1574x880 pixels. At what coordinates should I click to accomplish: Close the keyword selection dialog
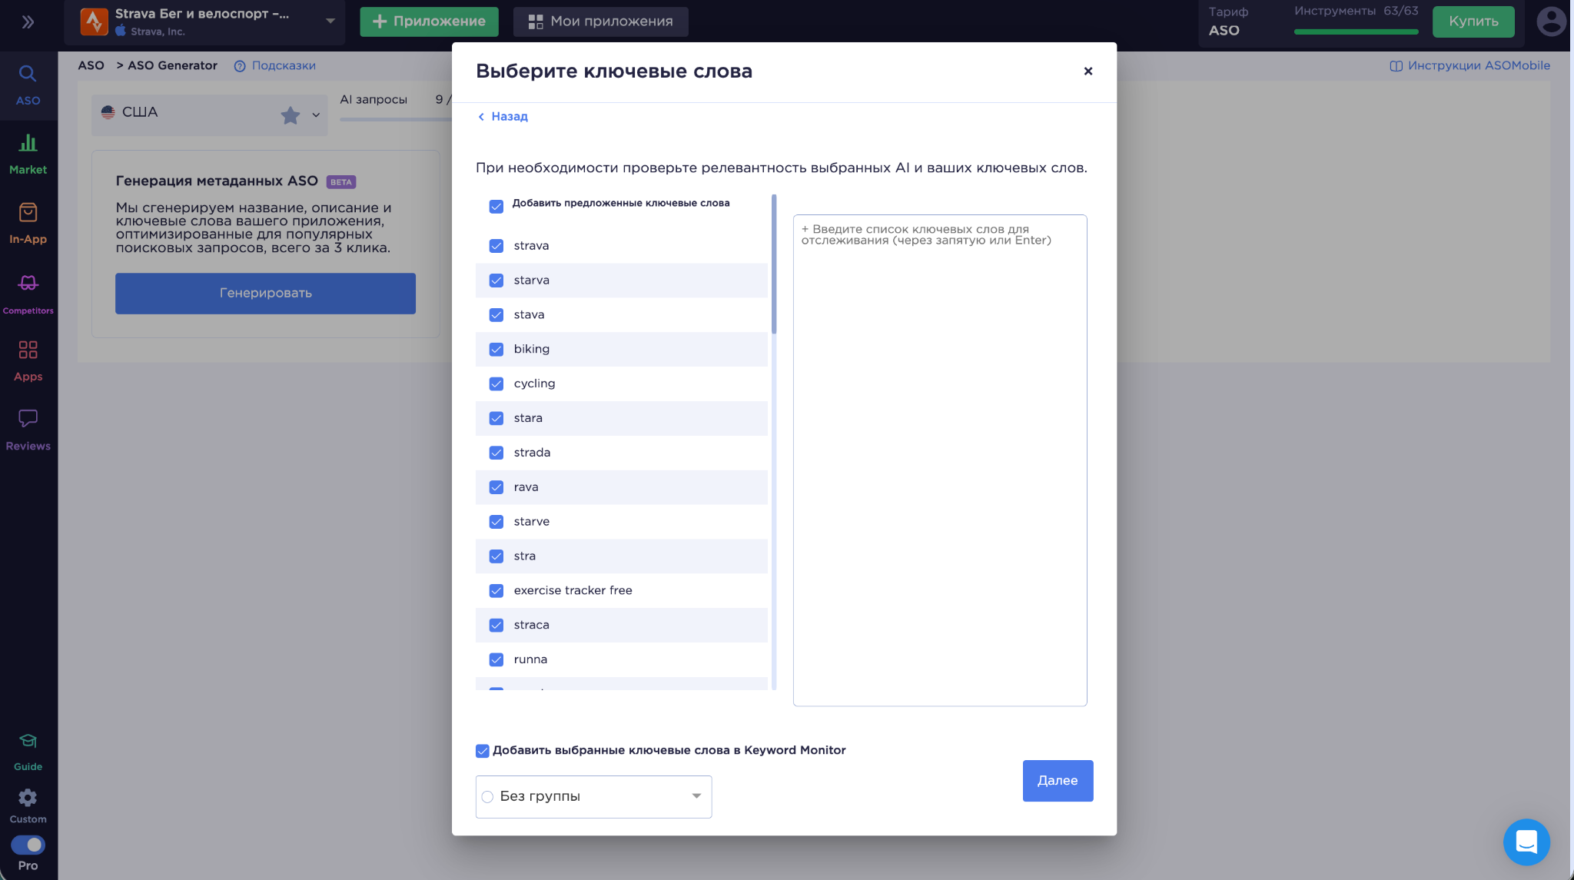[x=1088, y=71]
